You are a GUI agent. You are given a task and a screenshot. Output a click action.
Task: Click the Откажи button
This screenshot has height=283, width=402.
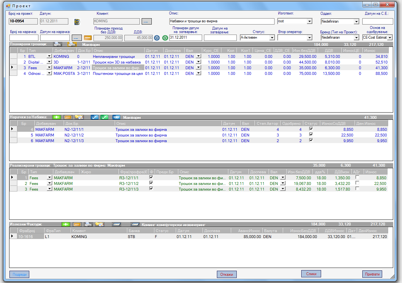pos(227,274)
